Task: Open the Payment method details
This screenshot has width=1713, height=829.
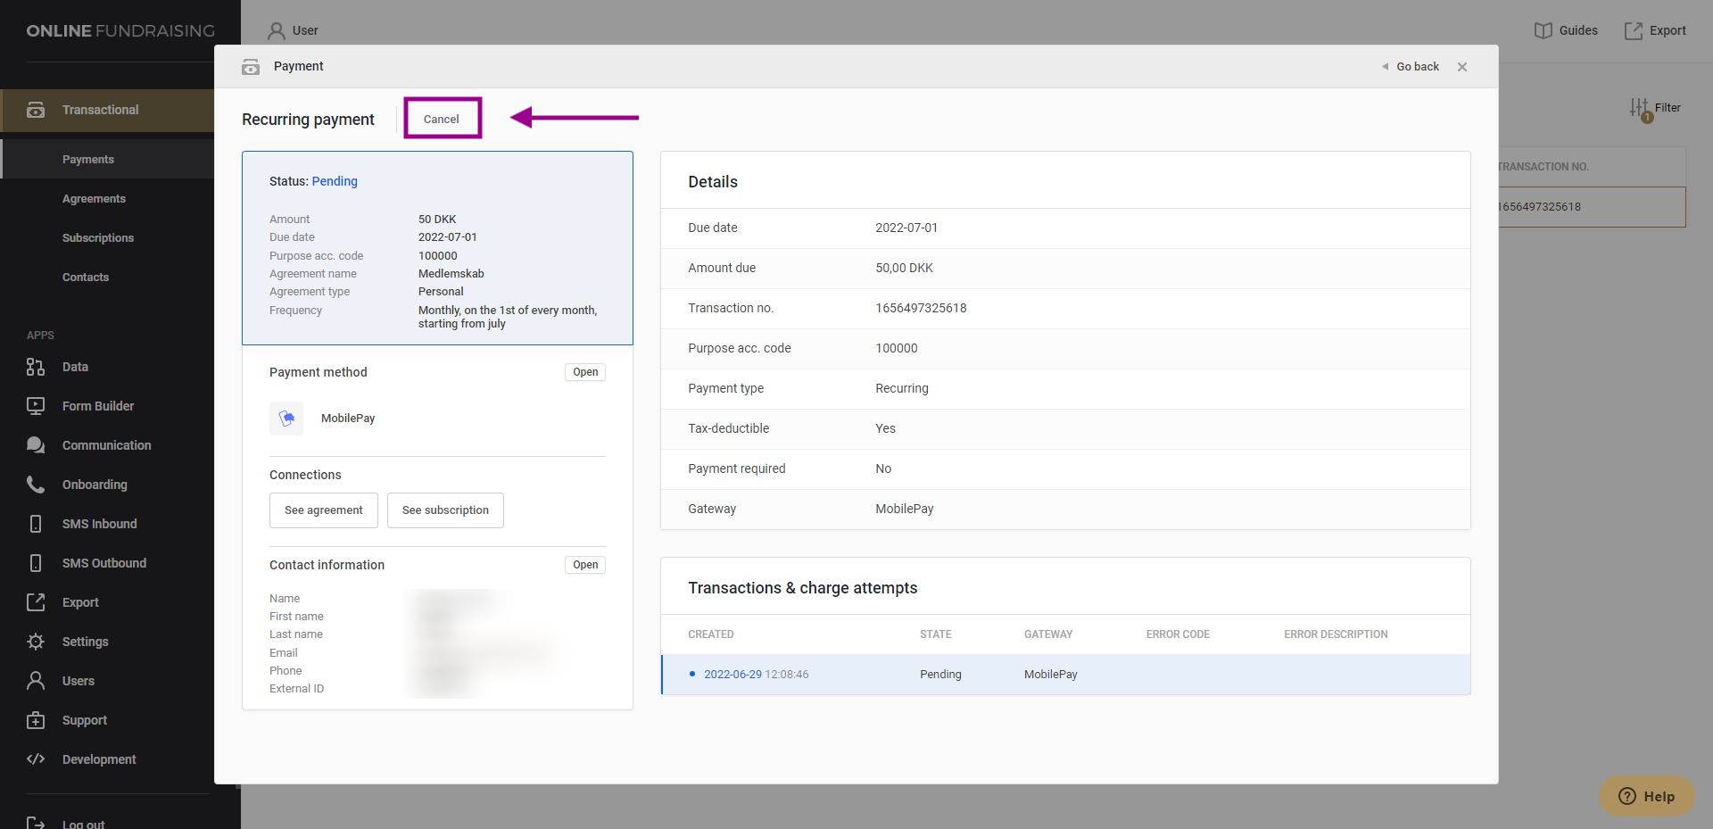Action: click(585, 372)
